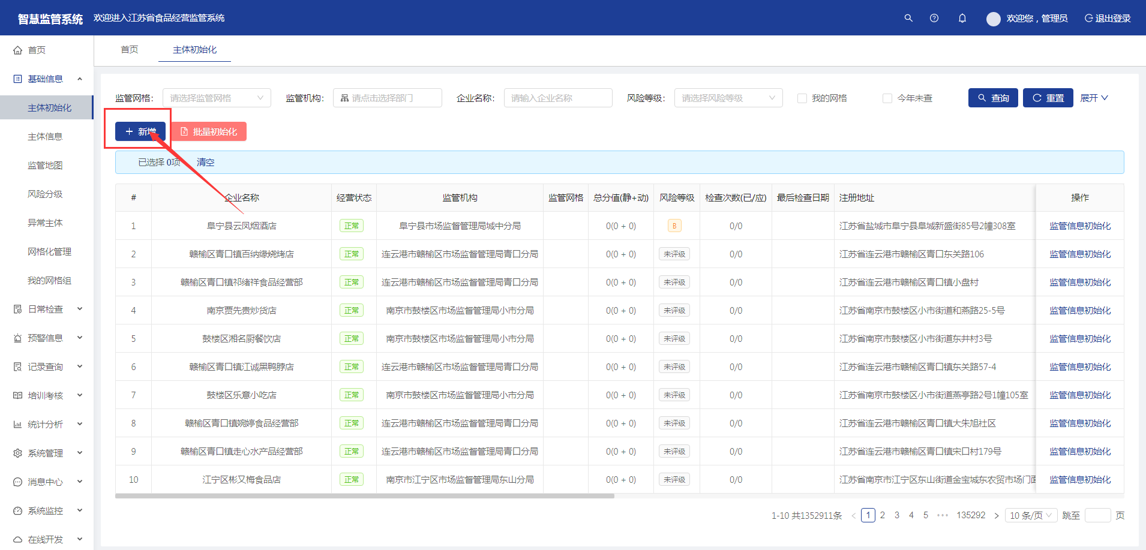Enable the 我的网格 checkbox
This screenshot has width=1146, height=550.
click(x=802, y=98)
